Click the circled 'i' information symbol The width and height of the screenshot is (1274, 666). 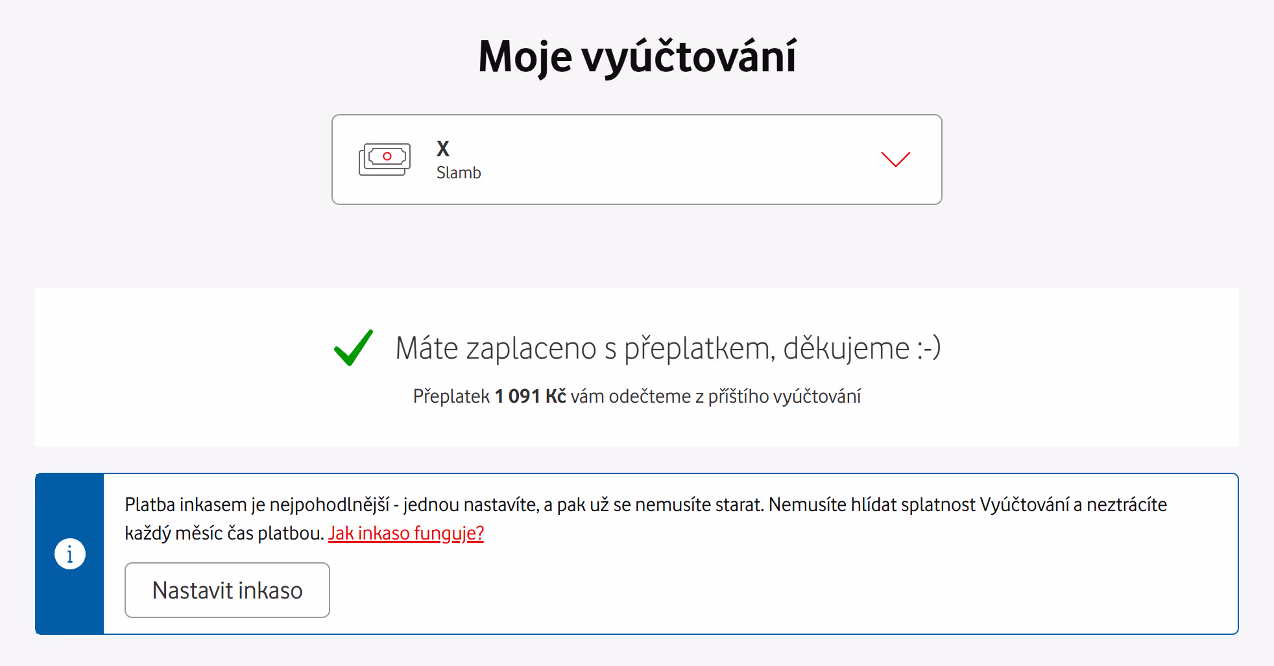(x=70, y=553)
